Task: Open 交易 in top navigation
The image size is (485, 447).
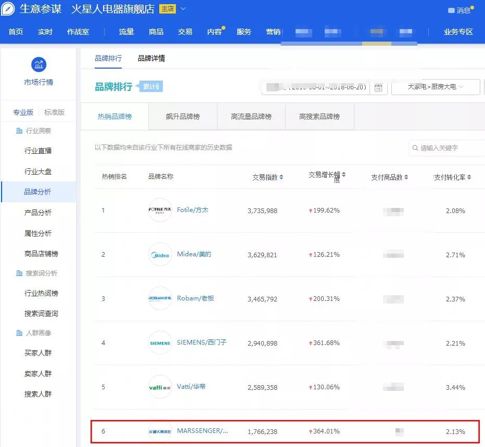Action: point(185,32)
